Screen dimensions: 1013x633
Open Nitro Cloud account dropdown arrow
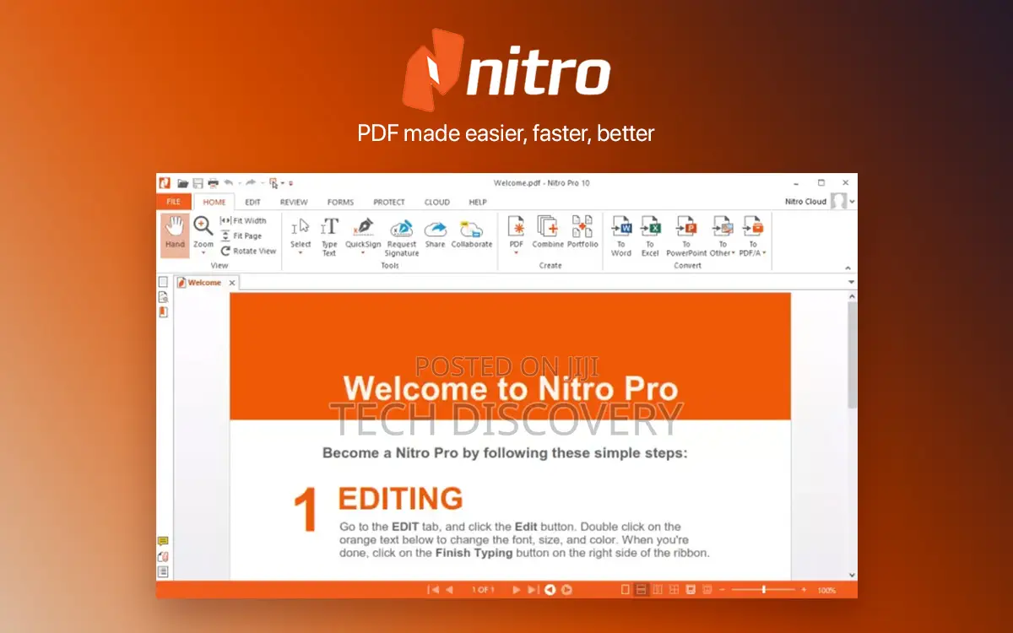(852, 202)
